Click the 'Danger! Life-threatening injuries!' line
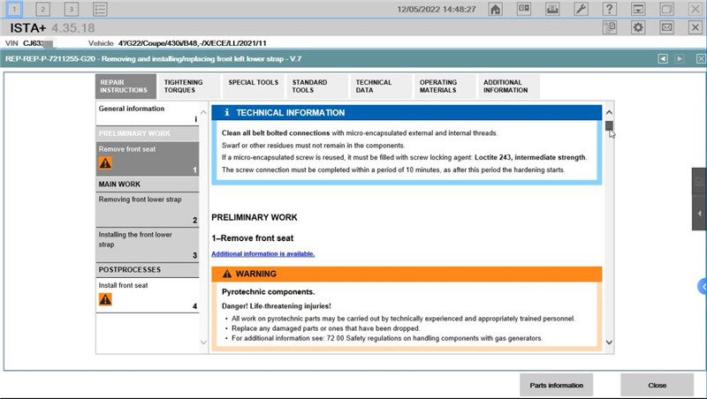The image size is (707, 399). tap(277, 306)
